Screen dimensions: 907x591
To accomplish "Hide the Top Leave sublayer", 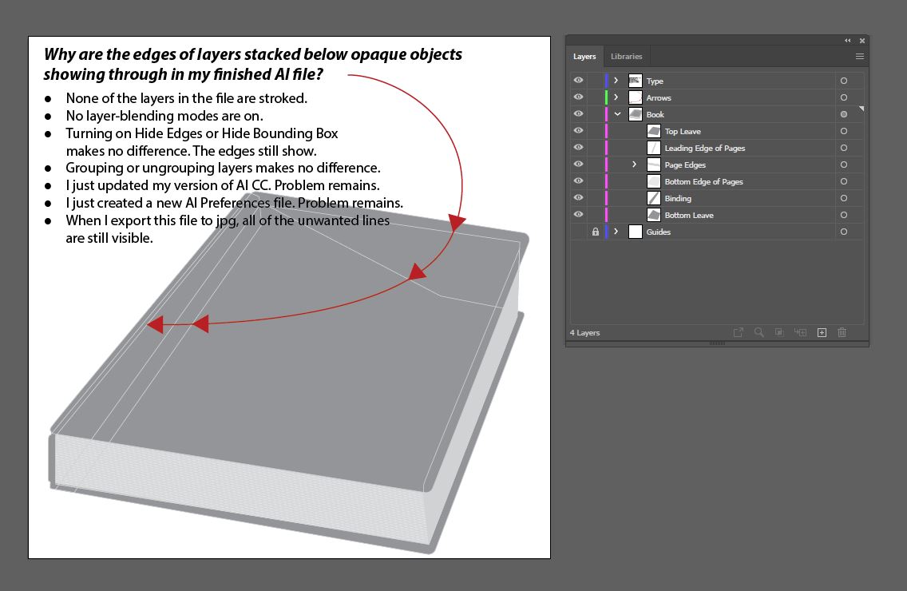I will pyautogui.click(x=577, y=130).
